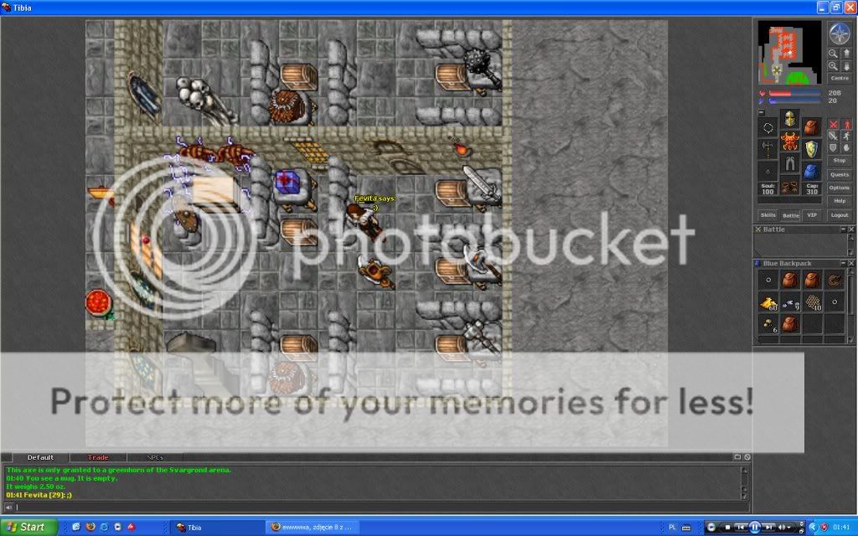Click the ignore list icon in chat
Screen dimensions: 858x536
tap(747, 457)
